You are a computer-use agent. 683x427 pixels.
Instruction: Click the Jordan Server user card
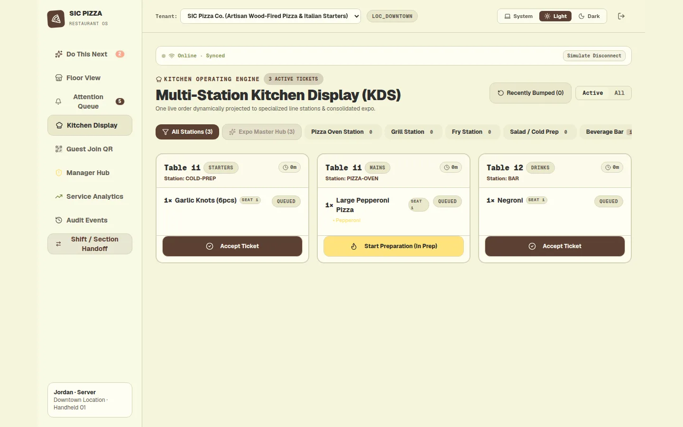pyautogui.click(x=90, y=400)
